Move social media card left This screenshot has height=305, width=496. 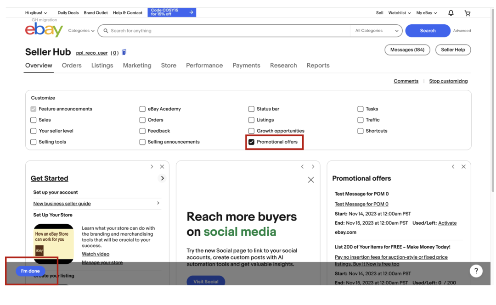tap(302, 166)
